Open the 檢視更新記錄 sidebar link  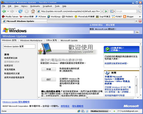pyautogui.click(x=11, y=58)
